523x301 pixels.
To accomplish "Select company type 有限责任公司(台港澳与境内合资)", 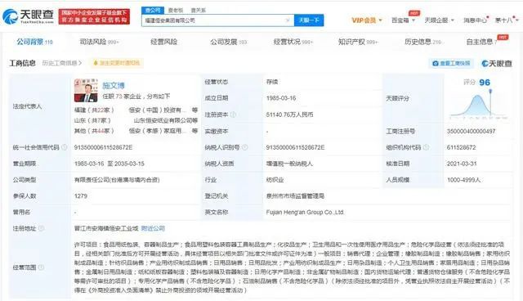I will click(117, 180).
